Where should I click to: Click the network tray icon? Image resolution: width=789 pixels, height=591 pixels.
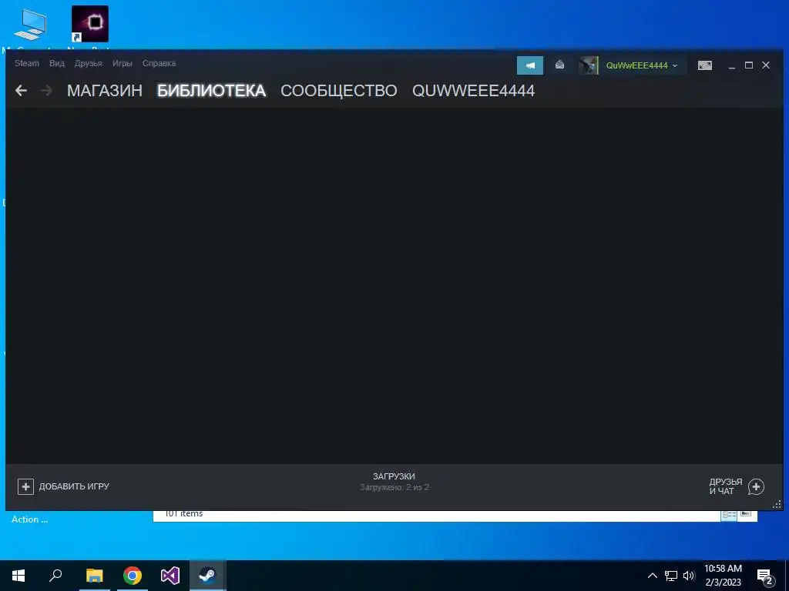[x=671, y=576]
